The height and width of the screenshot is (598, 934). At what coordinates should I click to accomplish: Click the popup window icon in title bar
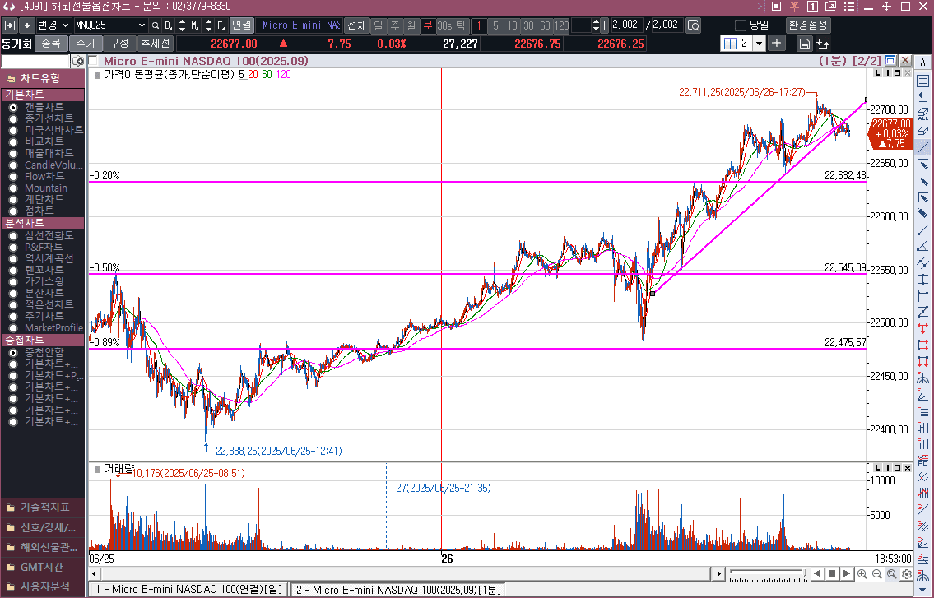point(831,7)
